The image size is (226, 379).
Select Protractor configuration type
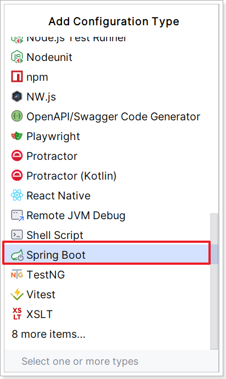pyautogui.click(x=107, y=156)
